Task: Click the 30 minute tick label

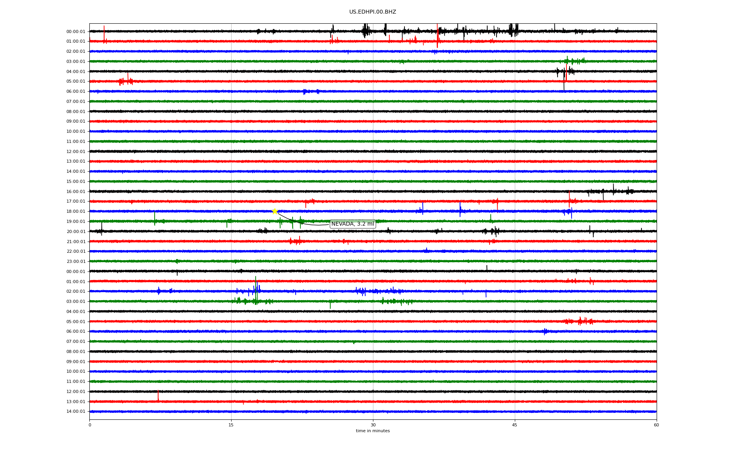Action: pyautogui.click(x=373, y=425)
